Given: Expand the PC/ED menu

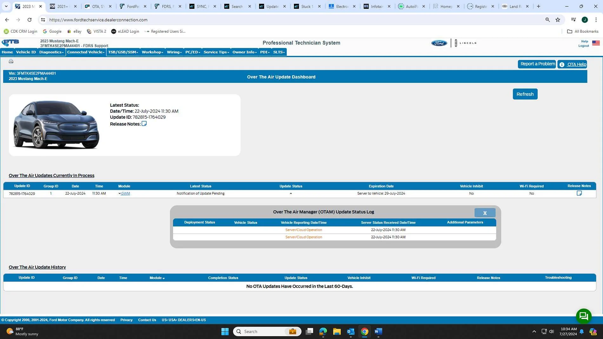Looking at the screenshot, I should pyautogui.click(x=193, y=52).
